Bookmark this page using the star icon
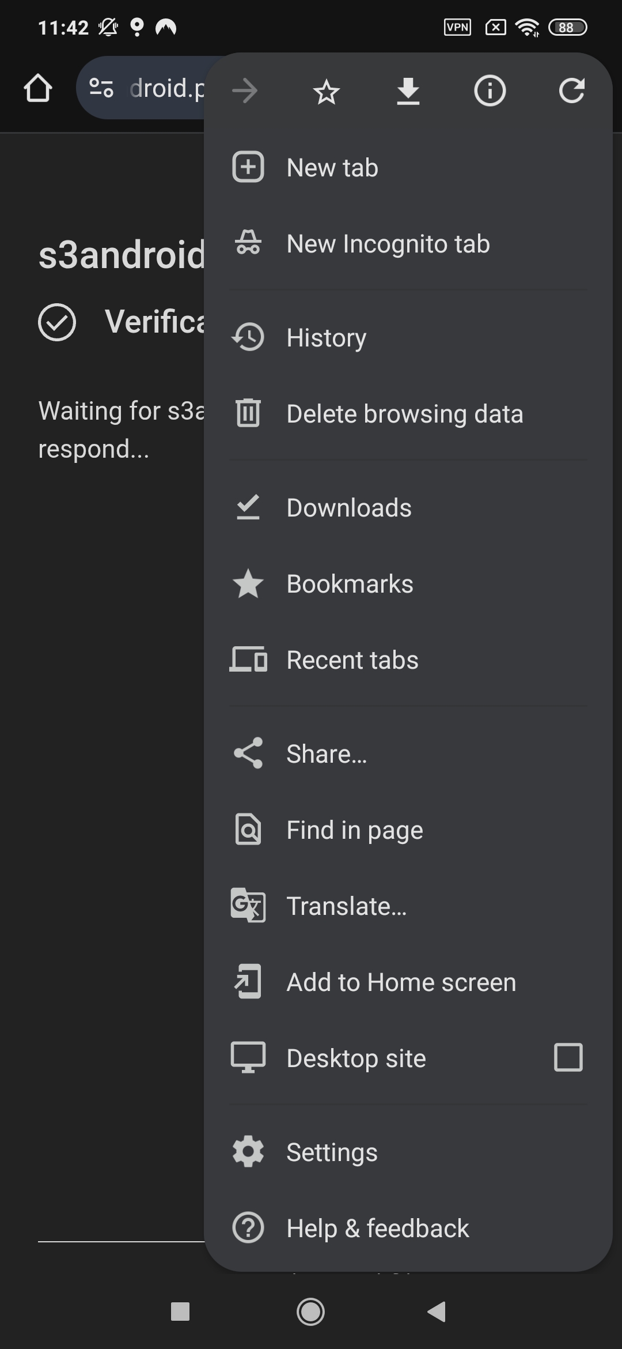 (326, 91)
